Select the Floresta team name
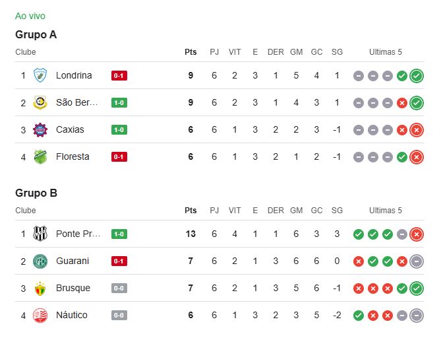This screenshot has height=338, width=441. tap(73, 156)
